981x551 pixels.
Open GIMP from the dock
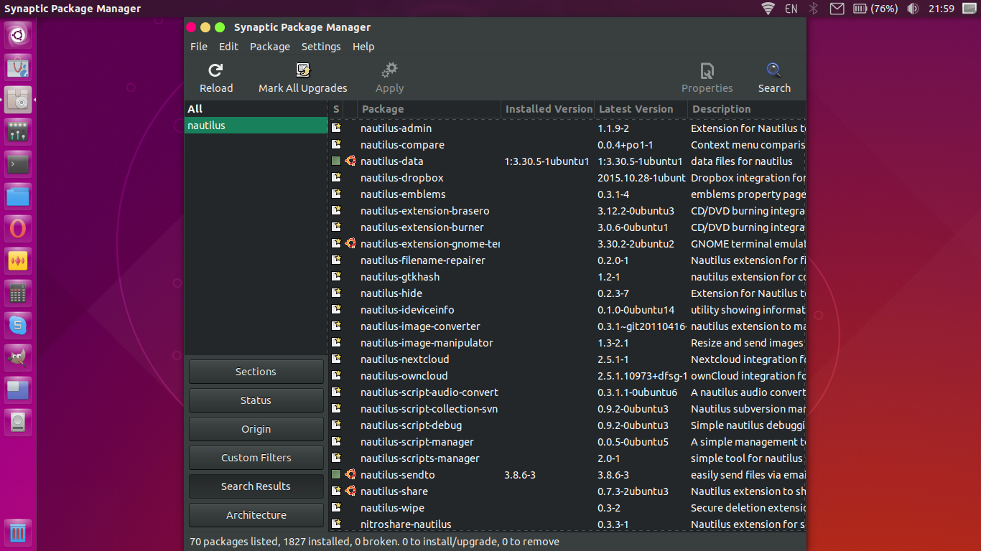point(18,357)
